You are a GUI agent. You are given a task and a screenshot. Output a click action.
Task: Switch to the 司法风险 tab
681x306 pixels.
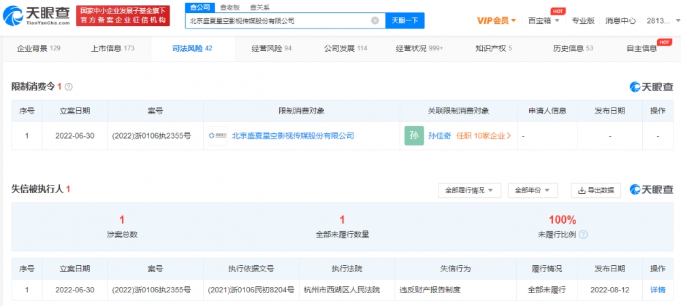coord(192,48)
